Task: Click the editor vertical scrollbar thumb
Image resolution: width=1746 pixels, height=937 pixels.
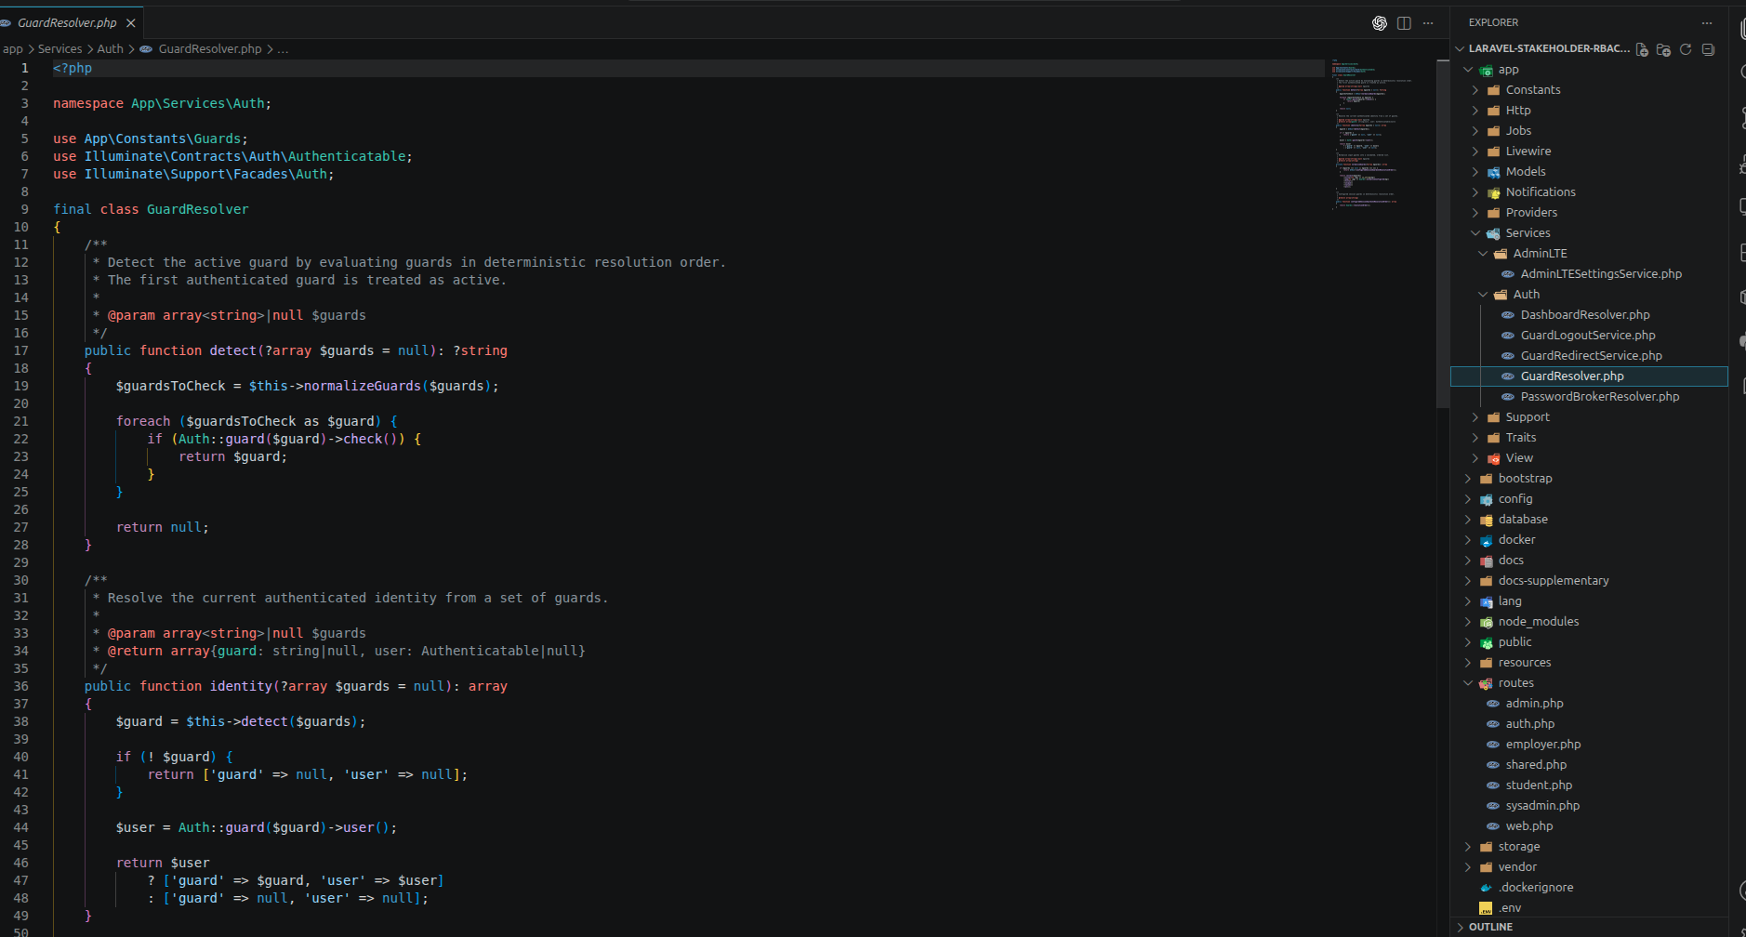Action: pos(1443,232)
